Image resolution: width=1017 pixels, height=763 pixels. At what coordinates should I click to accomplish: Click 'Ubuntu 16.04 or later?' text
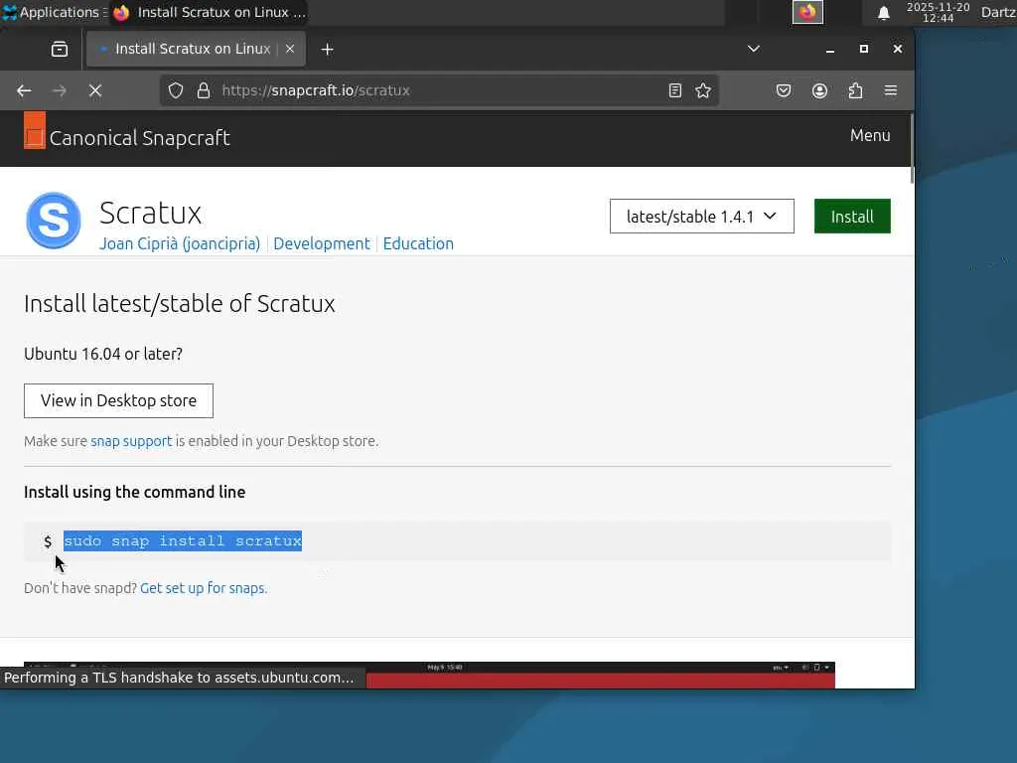[103, 355]
